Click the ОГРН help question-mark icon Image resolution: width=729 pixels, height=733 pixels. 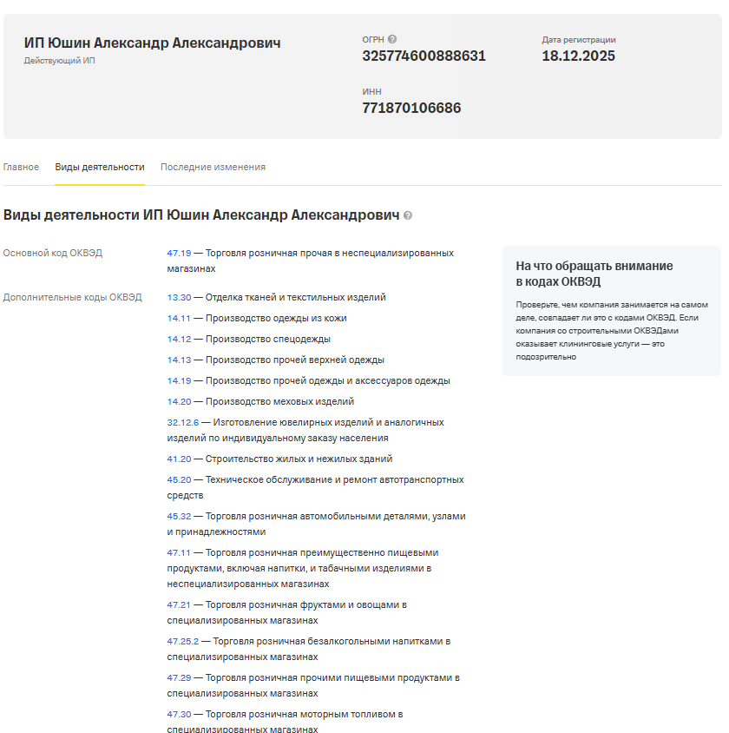point(392,39)
